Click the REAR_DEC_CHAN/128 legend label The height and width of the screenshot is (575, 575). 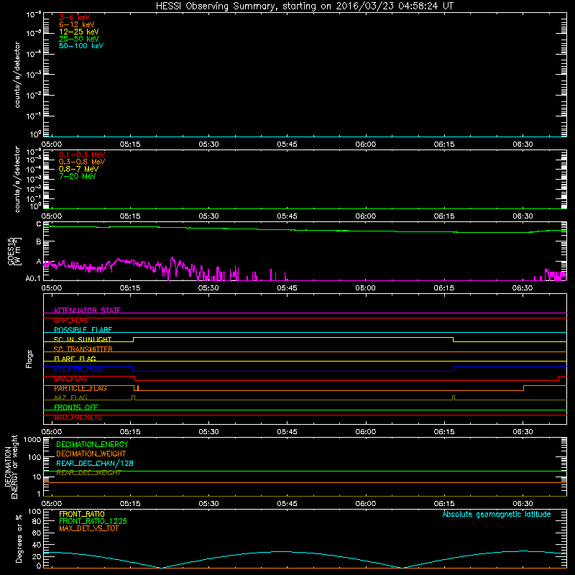click(x=95, y=463)
